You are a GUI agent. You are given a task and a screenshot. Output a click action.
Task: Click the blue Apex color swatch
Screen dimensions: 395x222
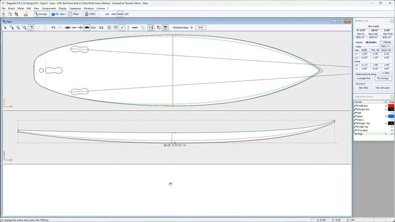pos(391,117)
